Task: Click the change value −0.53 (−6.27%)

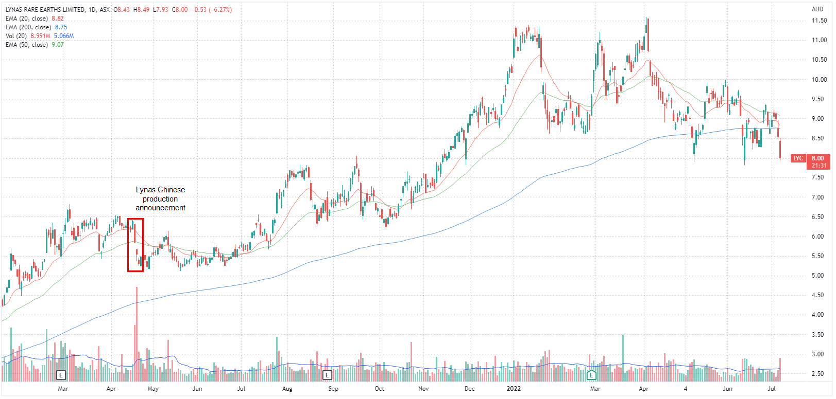Action: tap(212, 10)
